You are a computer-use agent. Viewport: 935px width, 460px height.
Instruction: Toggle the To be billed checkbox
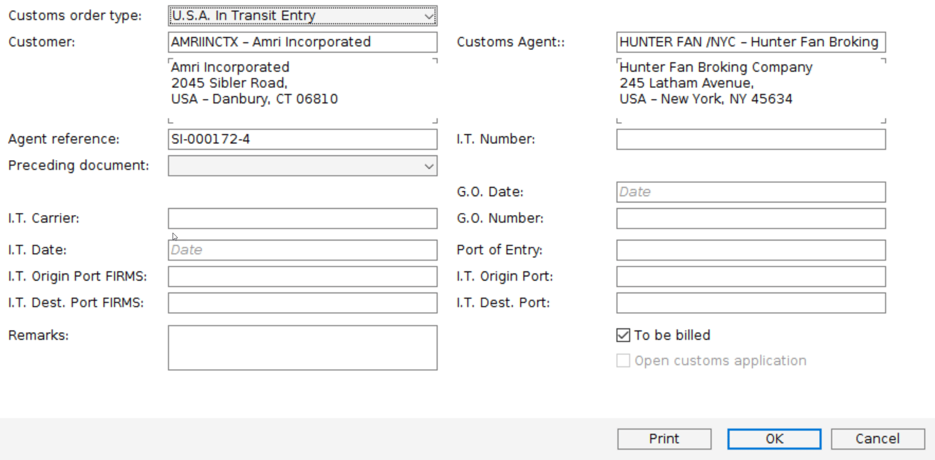coord(622,335)
